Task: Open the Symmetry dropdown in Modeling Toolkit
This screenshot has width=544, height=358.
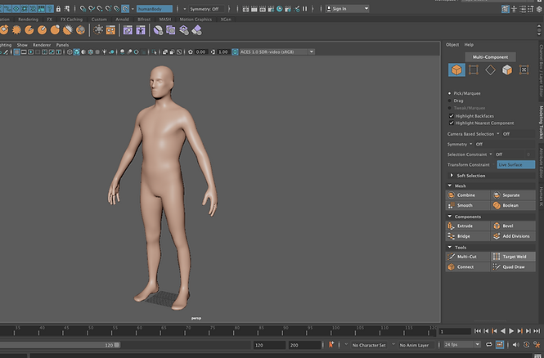Action: click(x=471, y=144)
